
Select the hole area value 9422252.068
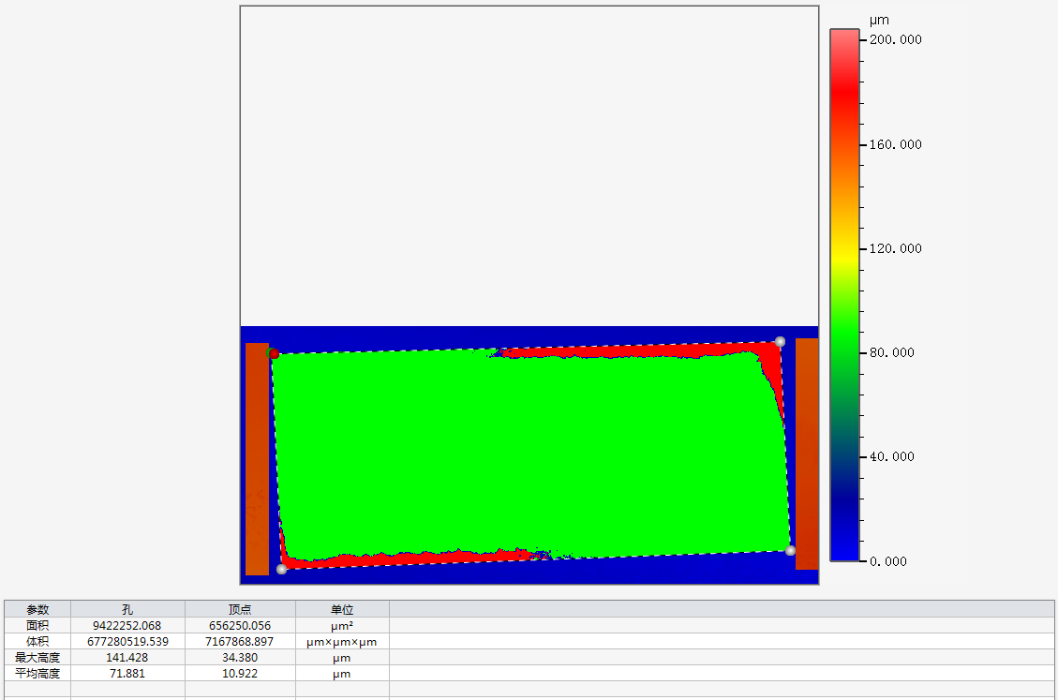[x=127, y=625]
